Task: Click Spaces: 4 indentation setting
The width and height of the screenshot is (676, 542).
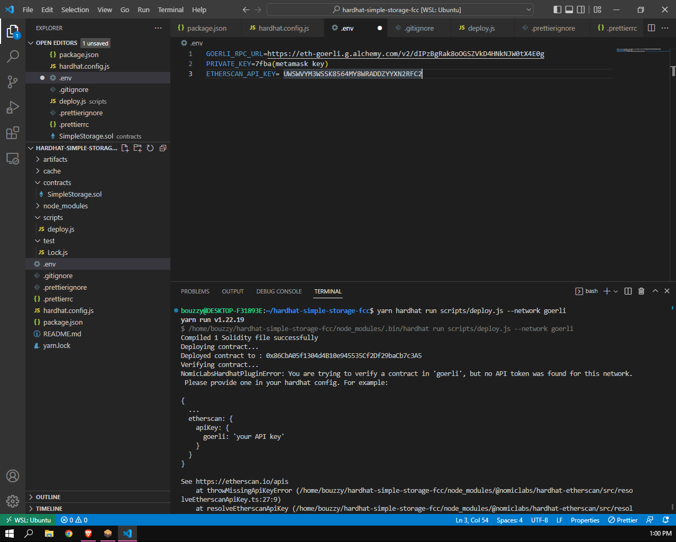Action: (509, 520)
